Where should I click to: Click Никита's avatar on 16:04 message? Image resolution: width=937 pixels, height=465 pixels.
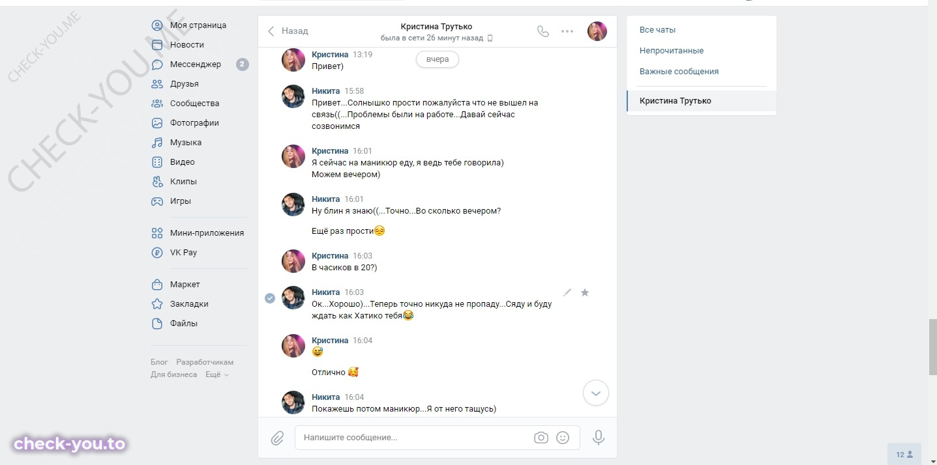click(x=293, y=402)
